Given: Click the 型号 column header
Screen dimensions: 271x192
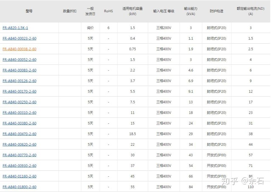Looking at the screenshot, I should coord(29,11).
